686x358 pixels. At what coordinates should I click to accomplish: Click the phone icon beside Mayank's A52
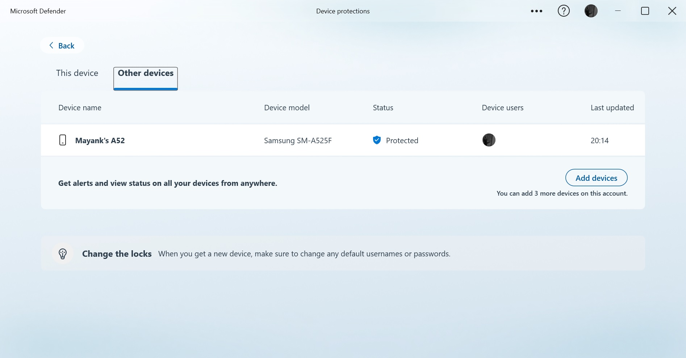63,140
